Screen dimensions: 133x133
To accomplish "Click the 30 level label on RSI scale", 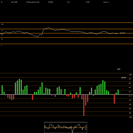I will (x=2, y=39).
